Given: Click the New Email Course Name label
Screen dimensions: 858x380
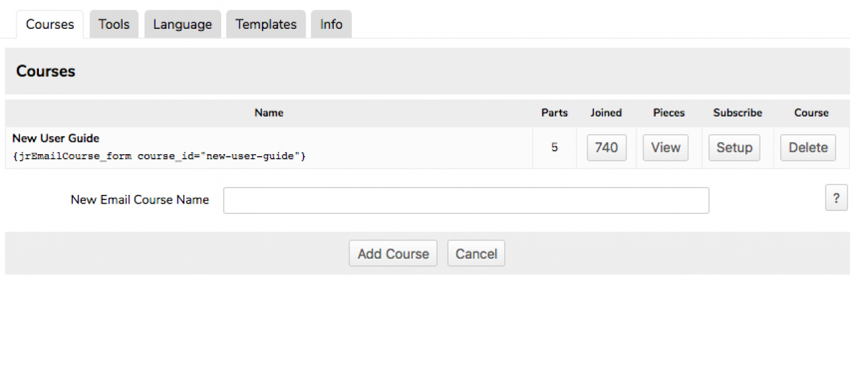Looking at the screenshot, I should (x=139, y=200).
